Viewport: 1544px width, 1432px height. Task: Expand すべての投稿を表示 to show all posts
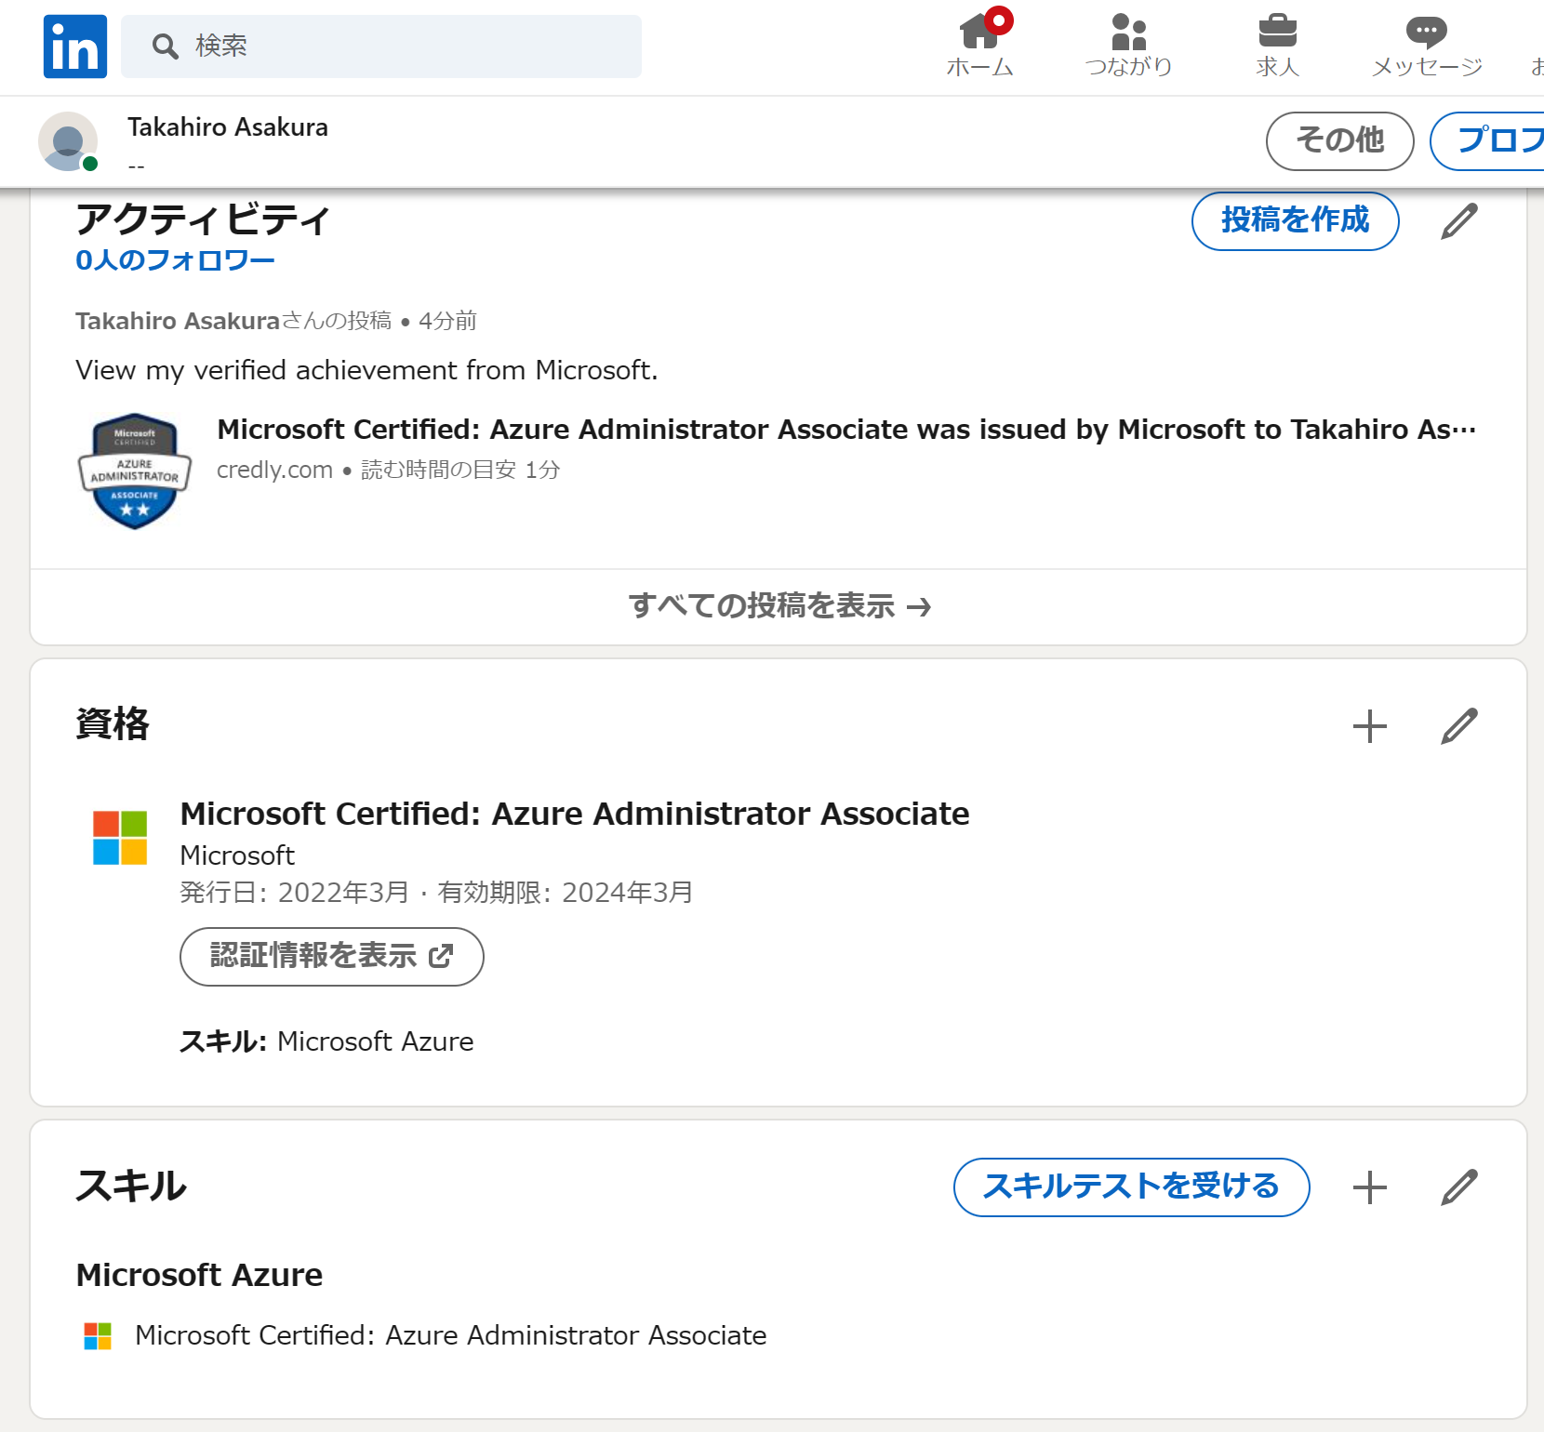(x=779, y=605)
